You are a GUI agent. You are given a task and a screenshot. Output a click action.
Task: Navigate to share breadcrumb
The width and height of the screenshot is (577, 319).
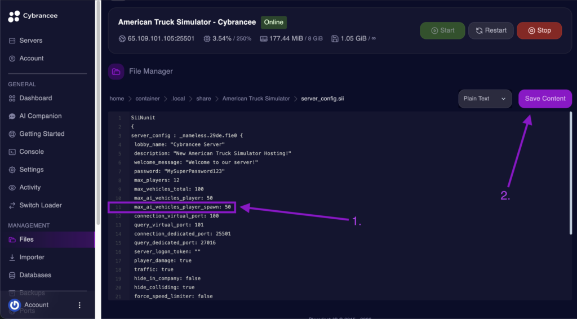point(203,99)
